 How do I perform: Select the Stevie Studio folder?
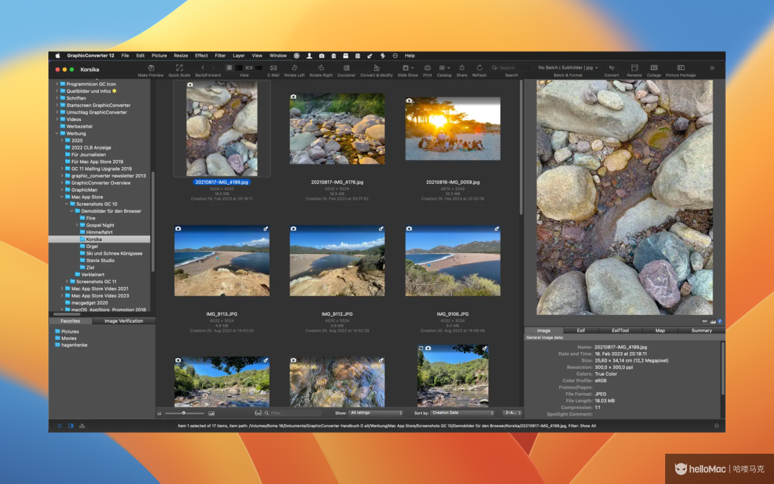(x=100, y=261)
